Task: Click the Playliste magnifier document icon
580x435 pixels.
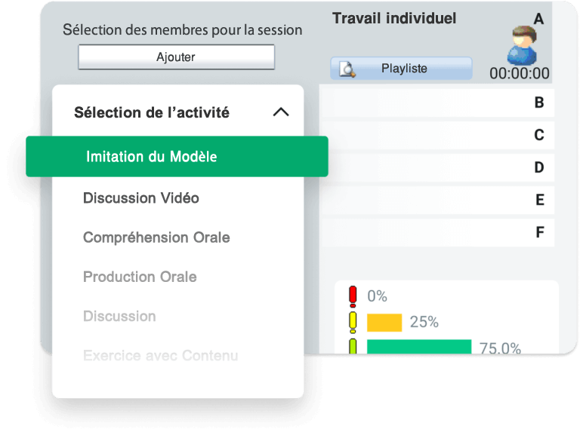Action: point(347,69)
